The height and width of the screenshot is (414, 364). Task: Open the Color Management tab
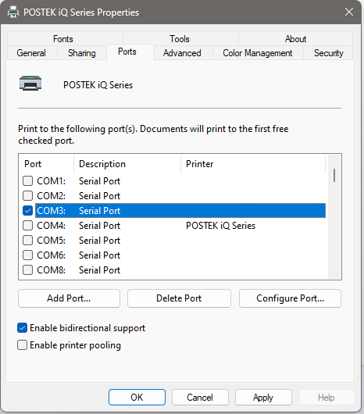[257, 53]
